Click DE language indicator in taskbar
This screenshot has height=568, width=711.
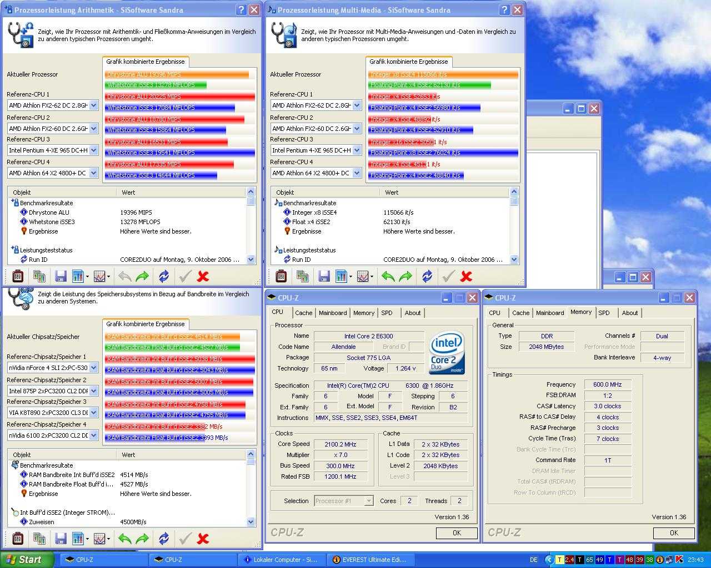(x=534, y=560)
